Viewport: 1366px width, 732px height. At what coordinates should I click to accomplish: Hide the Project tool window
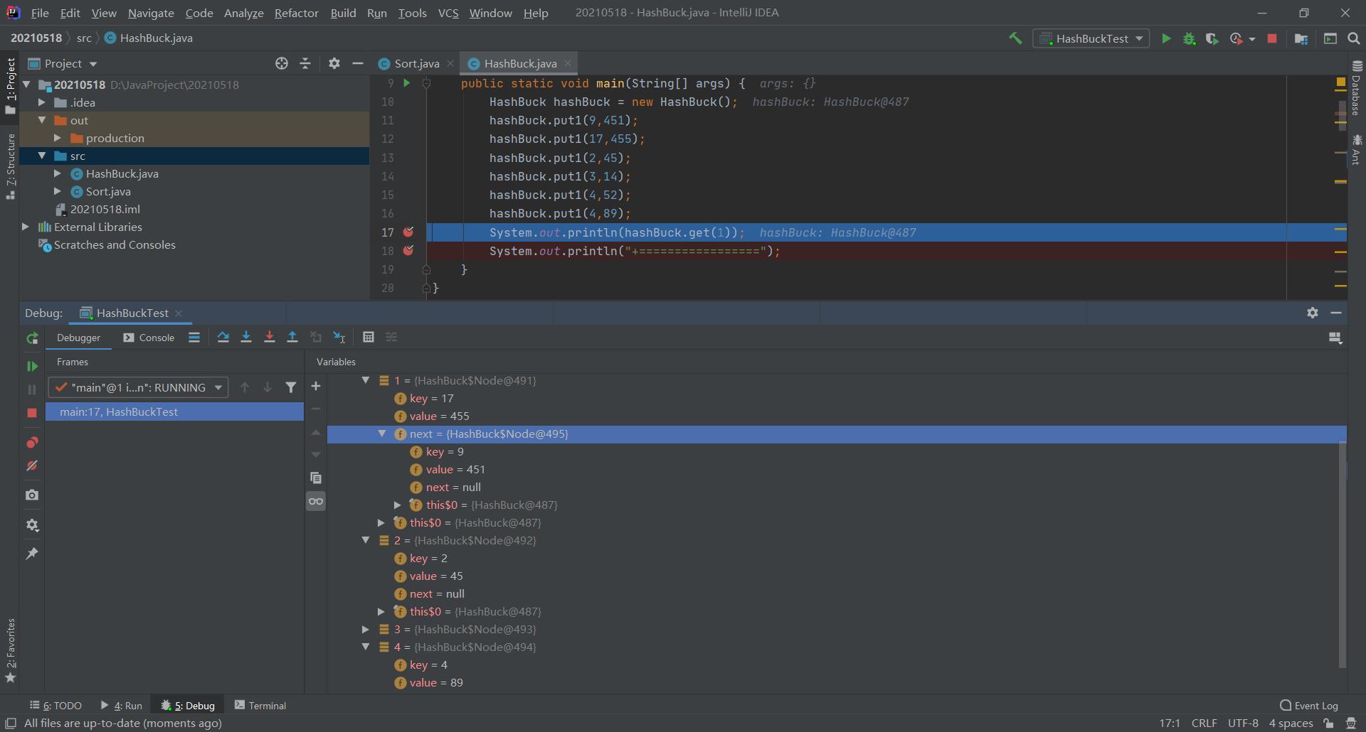pos(358,63)
